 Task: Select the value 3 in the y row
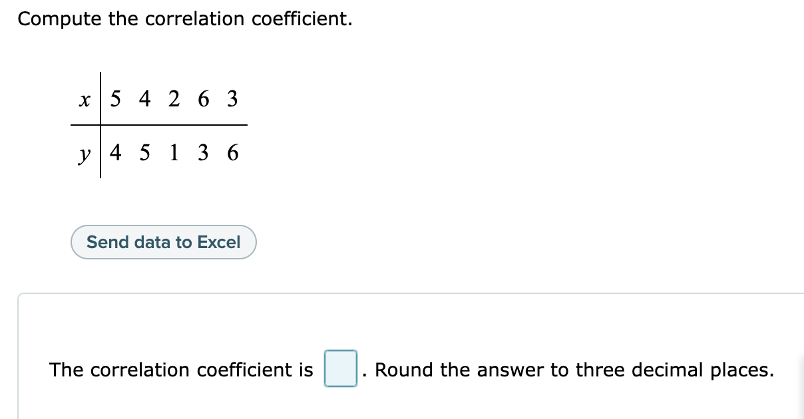click(x=202, y=152)
